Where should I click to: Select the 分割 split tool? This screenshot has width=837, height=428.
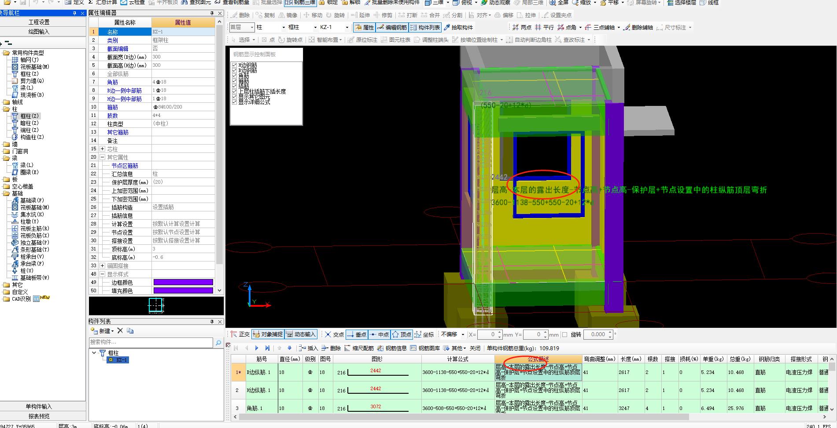click(x=453, y=15)
